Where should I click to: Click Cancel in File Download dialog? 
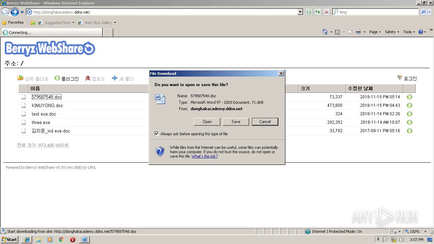point(265,122)
